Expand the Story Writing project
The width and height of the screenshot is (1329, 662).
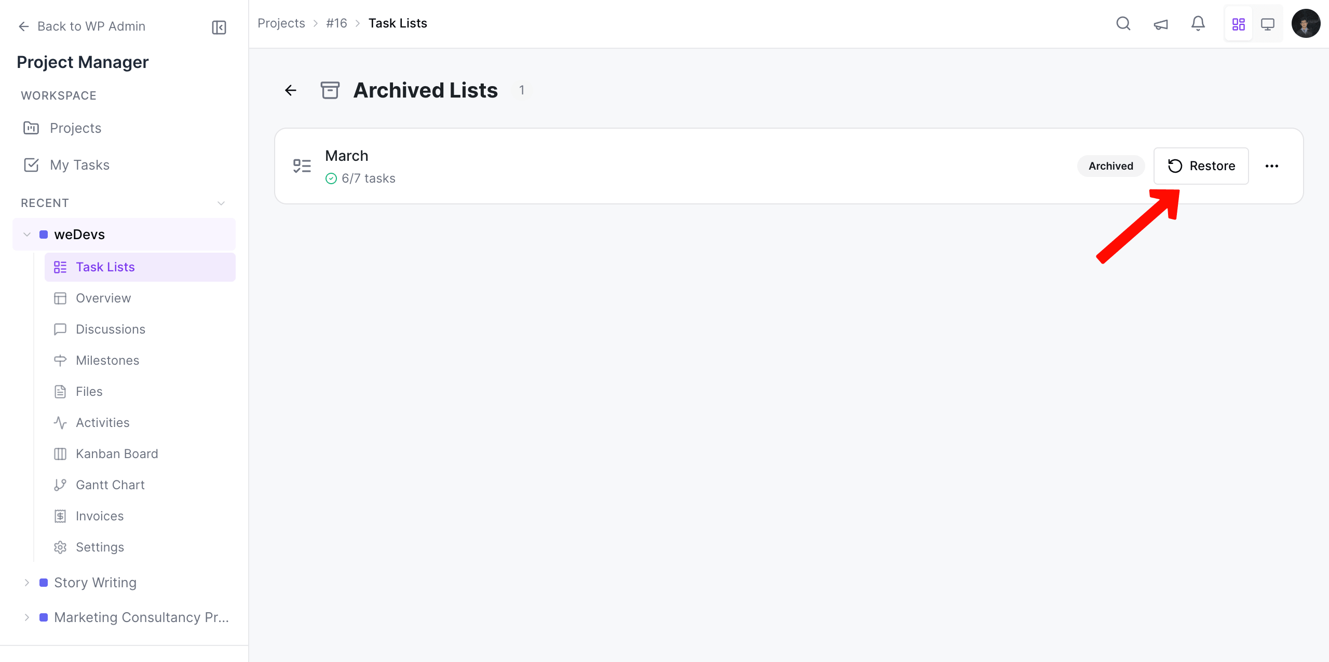pos(27,582)
